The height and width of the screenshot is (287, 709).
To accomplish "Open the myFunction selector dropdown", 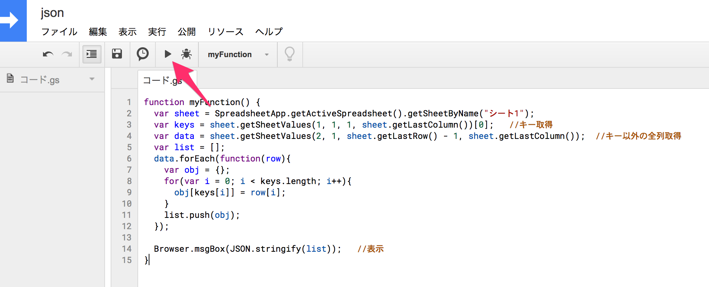I will tap(238, 54).
